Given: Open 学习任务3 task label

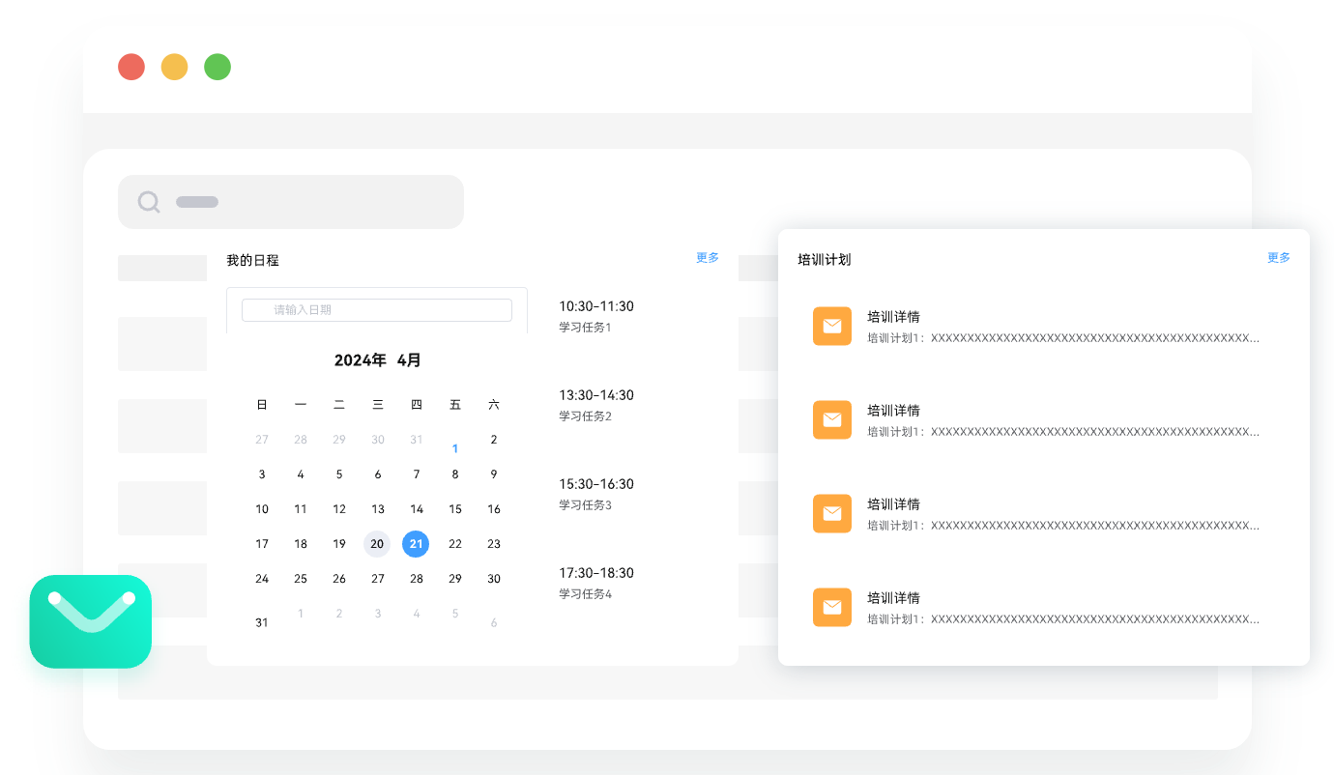Looking at the screenshot, I should 585,505.
